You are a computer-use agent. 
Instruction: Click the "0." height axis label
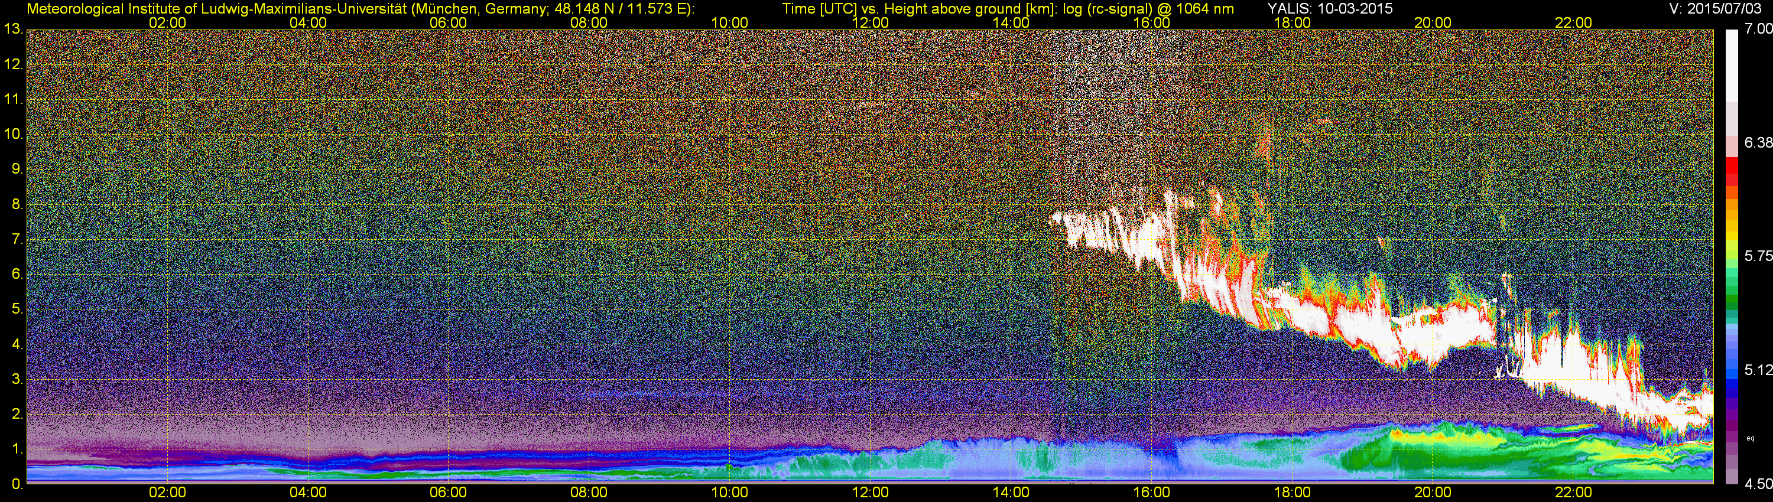coord(17,484)
